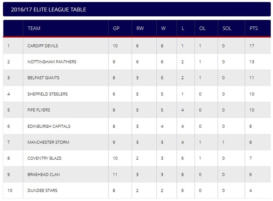Screen dimensions: 273x201
Task: Select the TEAM column header
Action: click(x=34, y=28)
